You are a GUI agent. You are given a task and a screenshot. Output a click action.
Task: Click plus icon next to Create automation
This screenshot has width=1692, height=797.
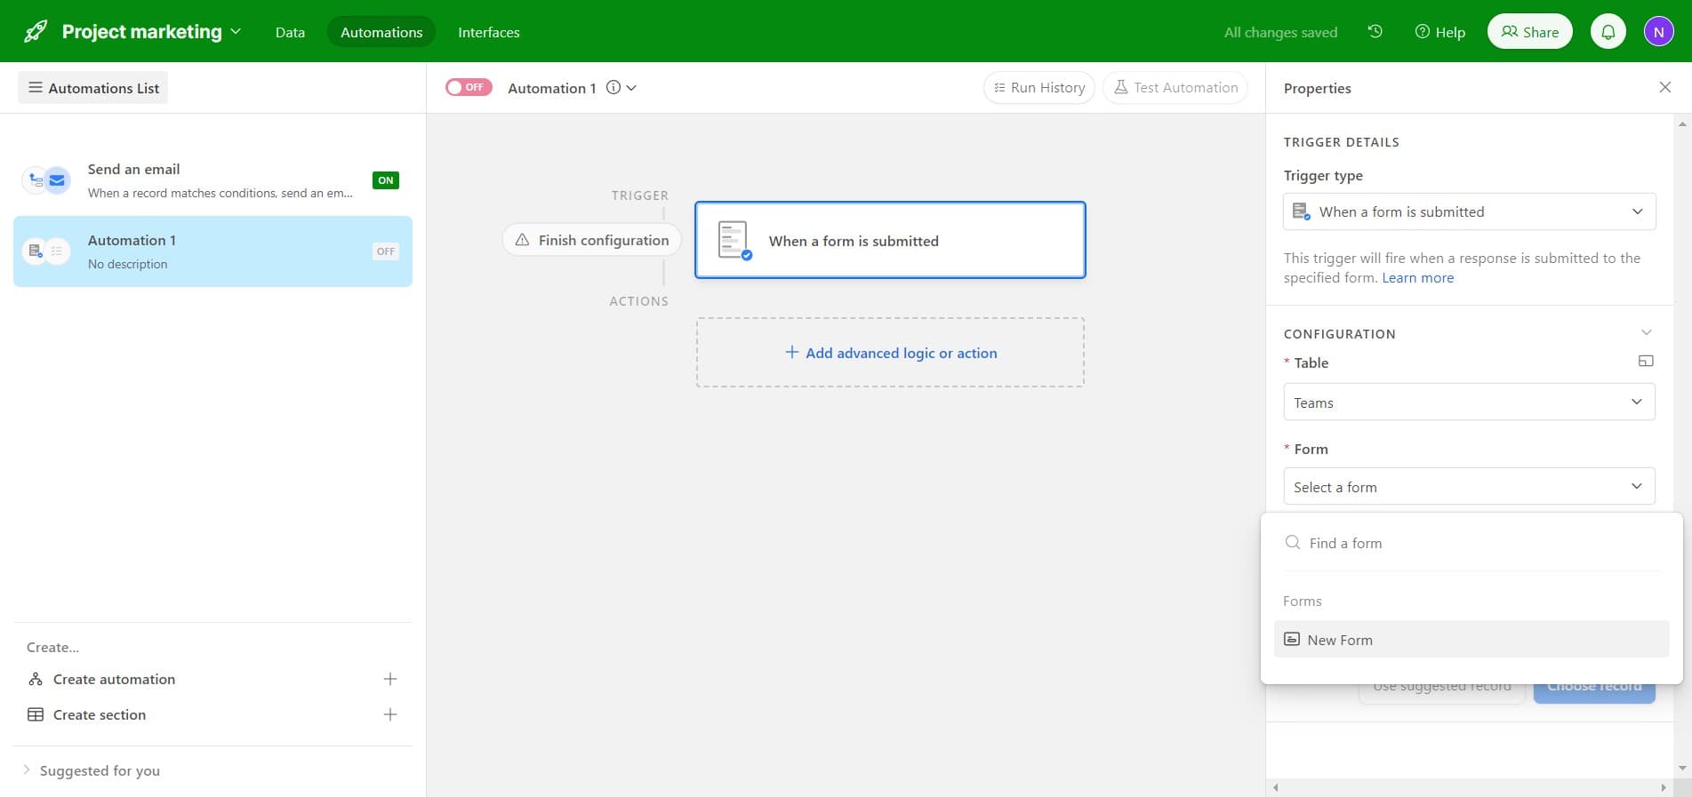[389, 680]
